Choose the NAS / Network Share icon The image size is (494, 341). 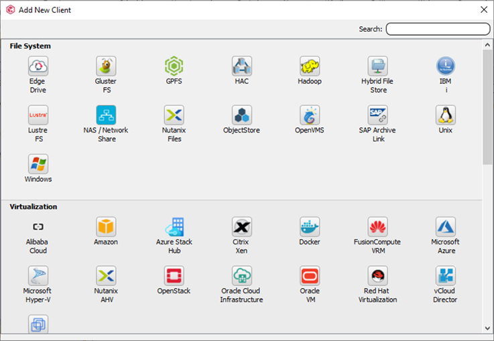pyautogui.click(x=106, y=115)
